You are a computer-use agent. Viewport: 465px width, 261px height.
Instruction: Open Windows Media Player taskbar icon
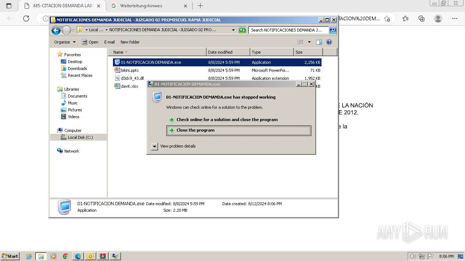coord(53,256)
